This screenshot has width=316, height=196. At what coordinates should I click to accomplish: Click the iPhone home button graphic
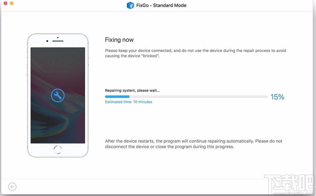pyautogui.click(x=58, y=150)
